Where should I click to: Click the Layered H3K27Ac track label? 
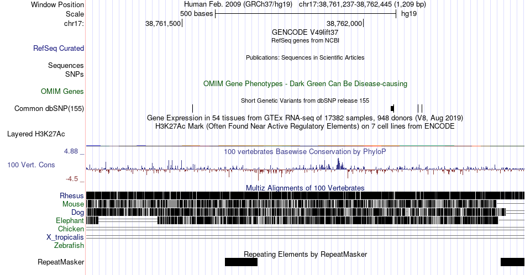(36, 134)
